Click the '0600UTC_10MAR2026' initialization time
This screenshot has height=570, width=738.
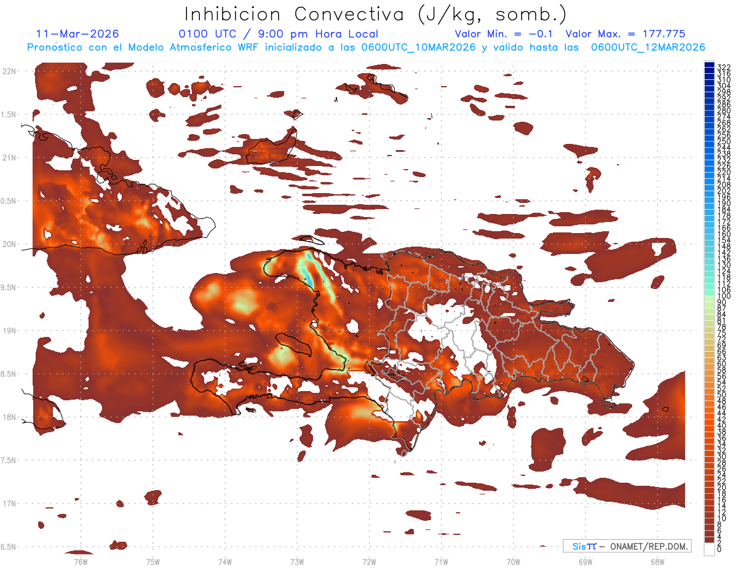point(418,47)
